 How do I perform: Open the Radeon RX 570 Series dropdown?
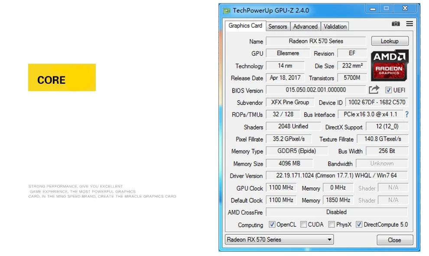[279, 240]
